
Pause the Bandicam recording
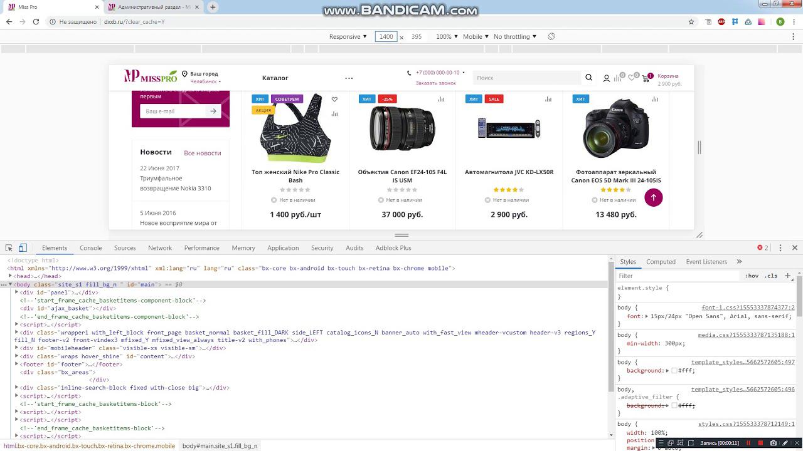[x=748, y=443]
